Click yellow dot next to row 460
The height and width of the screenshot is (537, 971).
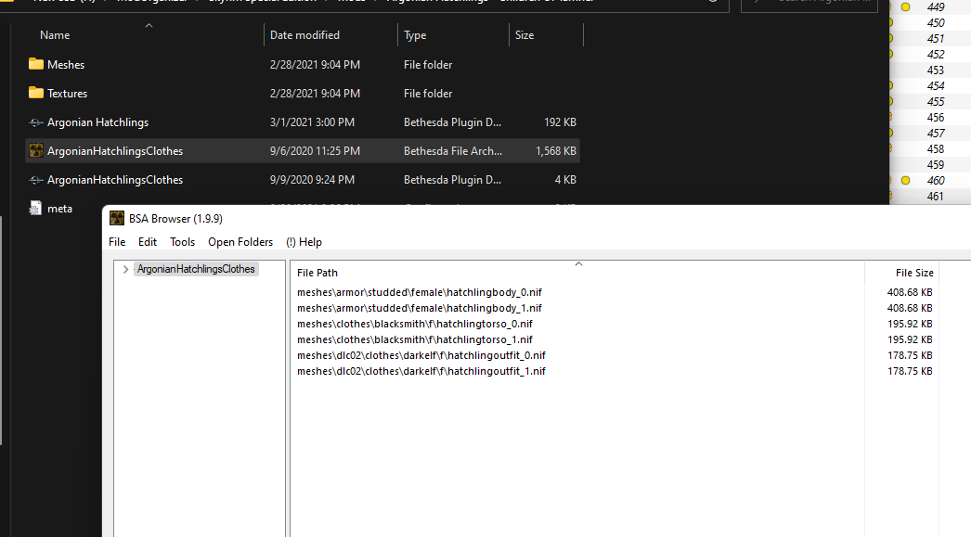[905, 181]
